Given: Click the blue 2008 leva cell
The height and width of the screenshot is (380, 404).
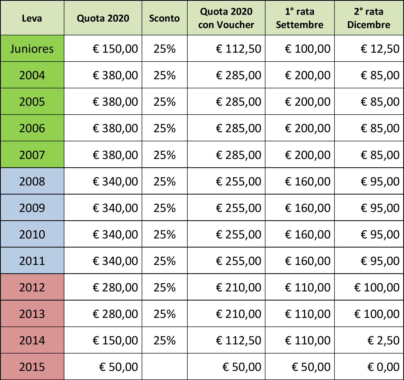Looking at the screenshot, I should click(32, 181).
